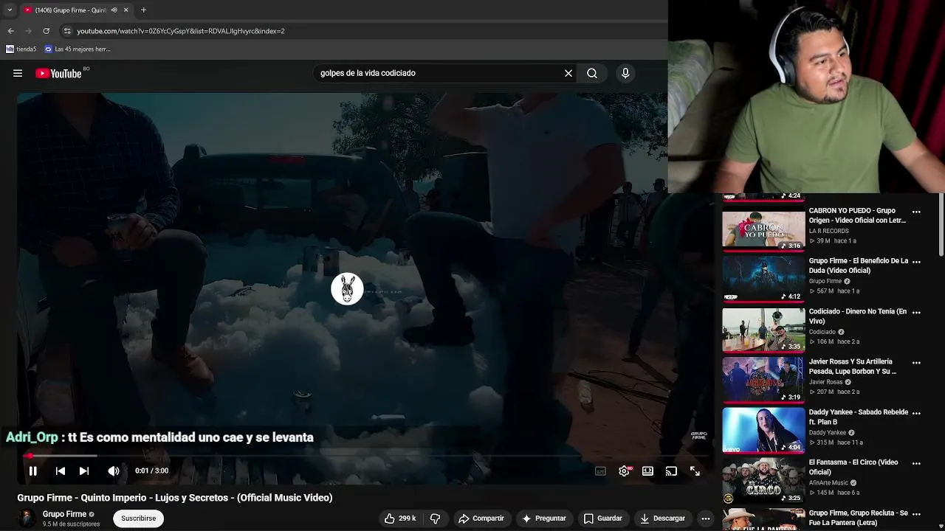Cast the video to a TV
Screen dimensions: 945x531
671,471
